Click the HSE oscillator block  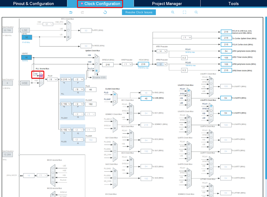click(x=25, y=83)
